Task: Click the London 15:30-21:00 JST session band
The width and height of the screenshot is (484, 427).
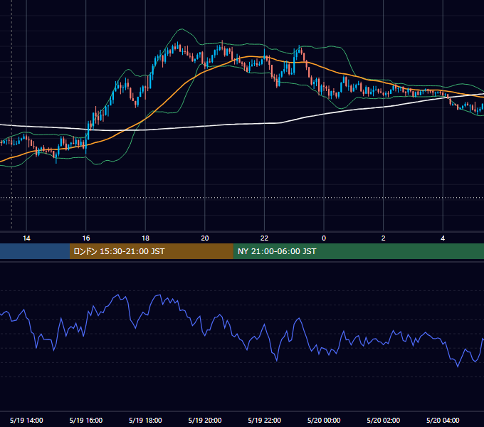Action: (151, 251)
